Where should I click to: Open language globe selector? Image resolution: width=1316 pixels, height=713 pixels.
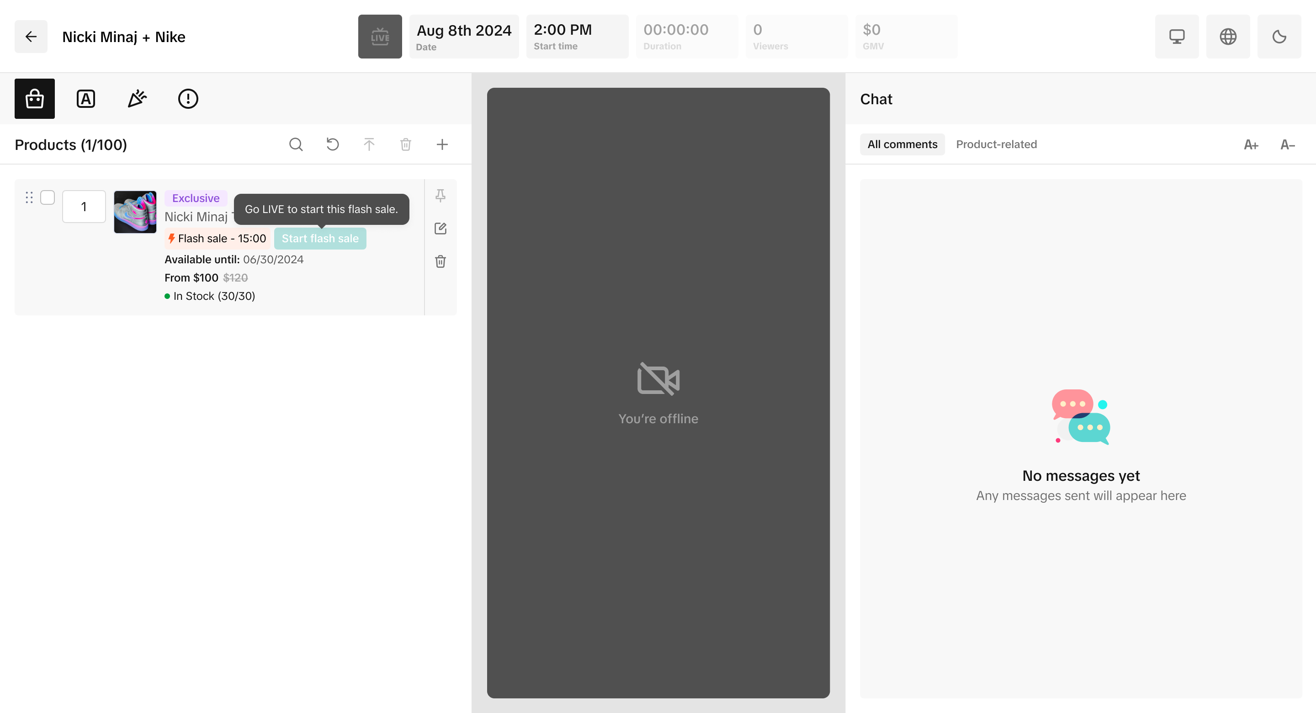click(1228, 36)
